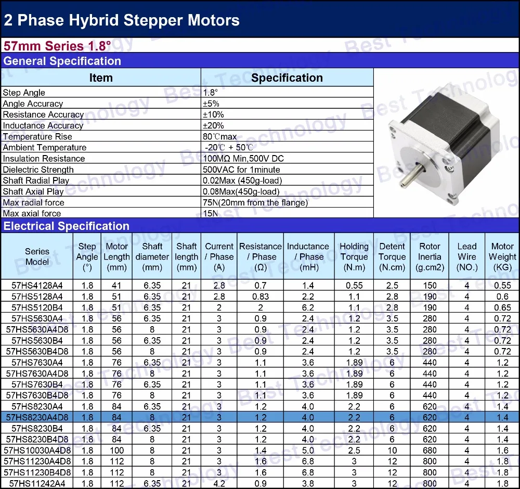Screen dimensions: 520x489
Task: Click the 'Lead Wire (NO.)' column header
Action: point(467,256)
